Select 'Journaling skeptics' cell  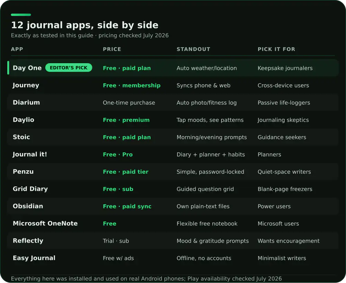(x=283, y=120)
